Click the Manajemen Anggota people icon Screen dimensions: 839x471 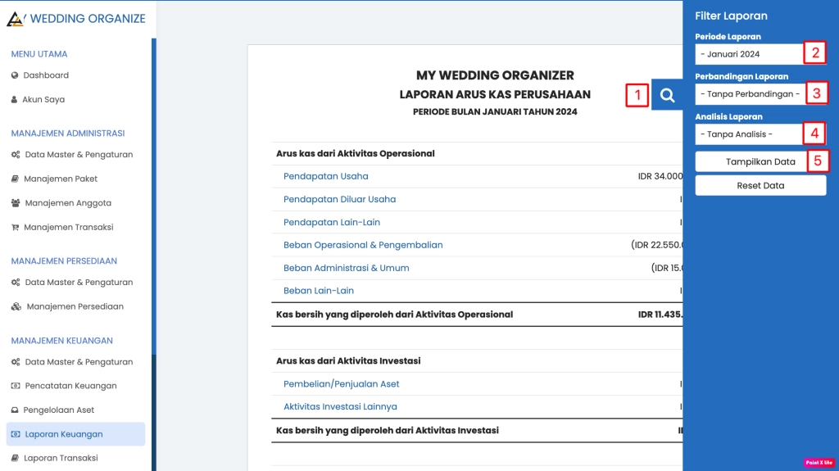tap(16, 203)
